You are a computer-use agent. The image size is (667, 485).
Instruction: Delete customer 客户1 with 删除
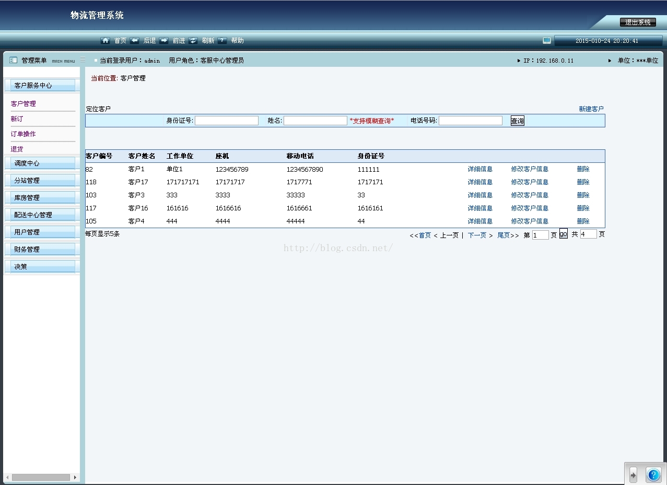pyautogui.click(x=583, y=169)
